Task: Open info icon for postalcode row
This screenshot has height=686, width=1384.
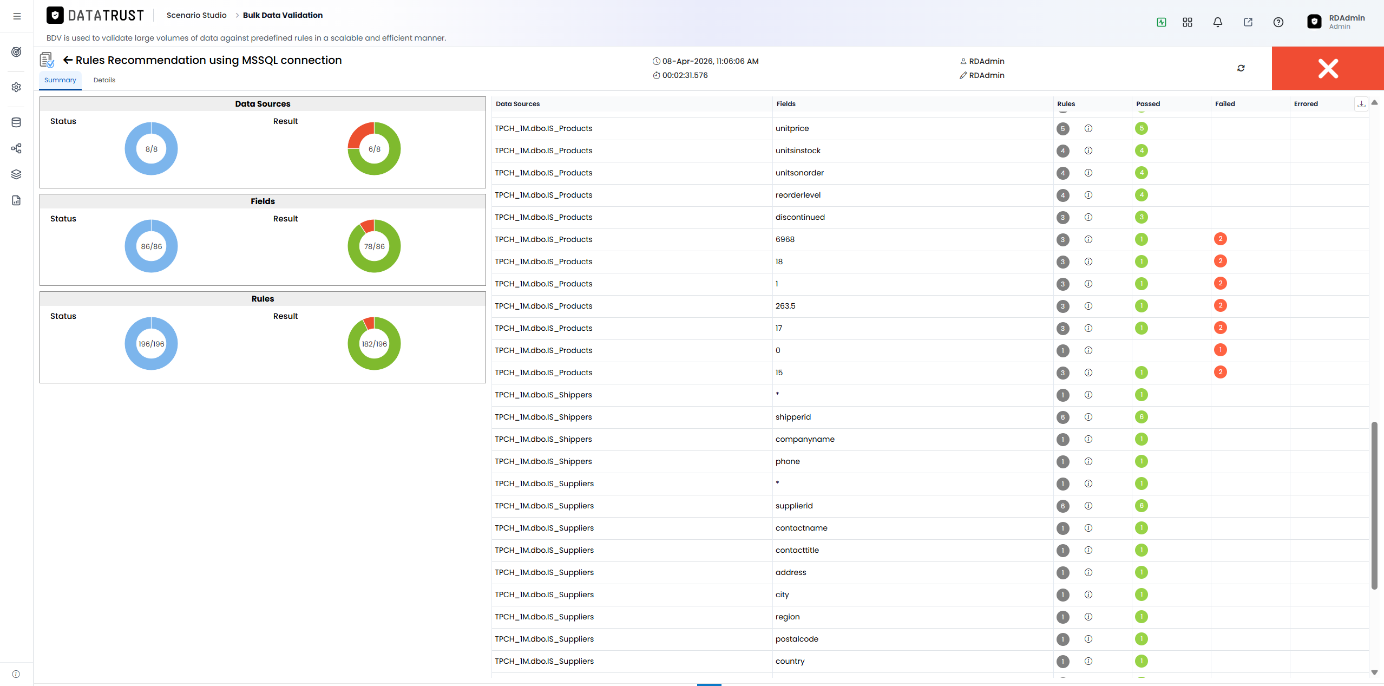Action: [x=1088, y=639]
